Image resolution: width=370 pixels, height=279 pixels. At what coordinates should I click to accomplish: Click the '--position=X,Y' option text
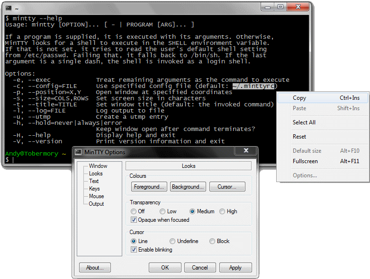coord(54,92)
